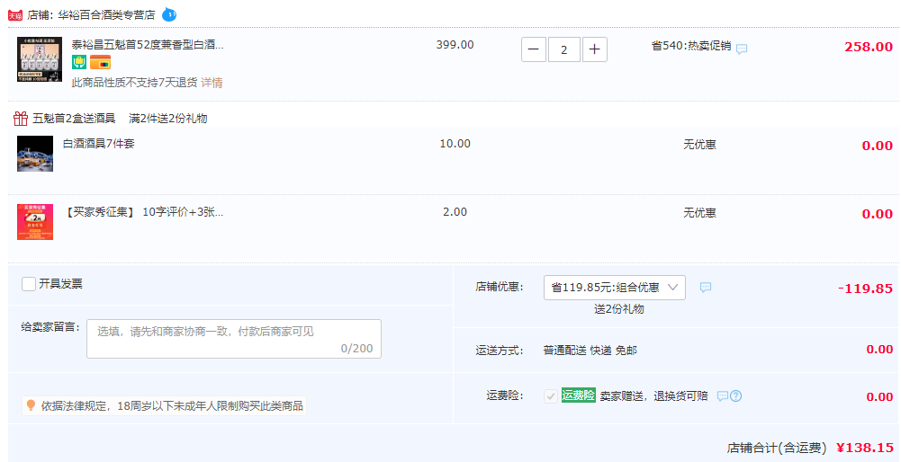Expand the 省119.85元:组合优惠 dropdown
901x462 pixels.
coord(614,288)
